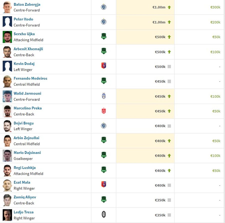Image resolution: width=225 pixels, height=223 pixels.
Task: Go to Arbin Zejnullai's player page
Action: click(26, 138)
